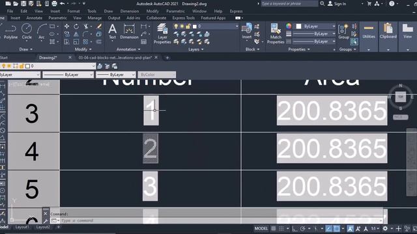Click Match Properties tool
This screenshot has width=417, height=234.
pos(276,33)
